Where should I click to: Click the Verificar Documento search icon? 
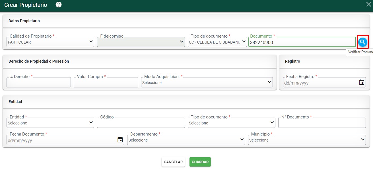tap(362, 42)
